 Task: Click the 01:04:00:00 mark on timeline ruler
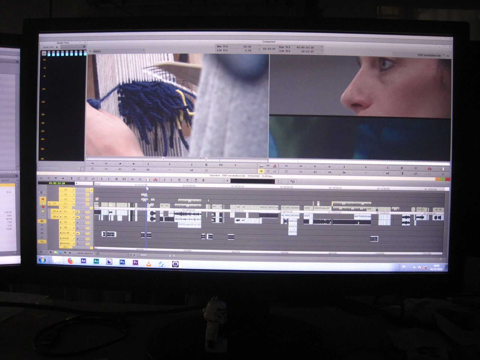click(x=189, y=186)
